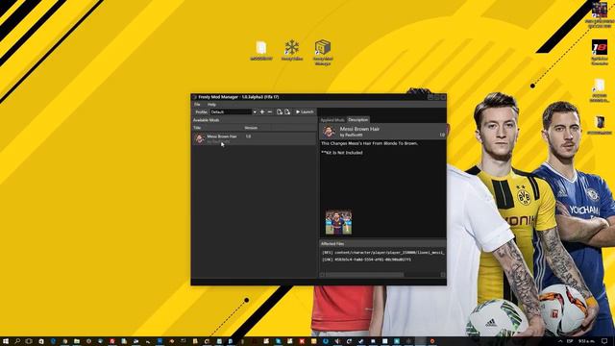Click the horizontal scrollbar under Affected Files
The height and width of the screenshot is (346, 615).
point(364,275)
